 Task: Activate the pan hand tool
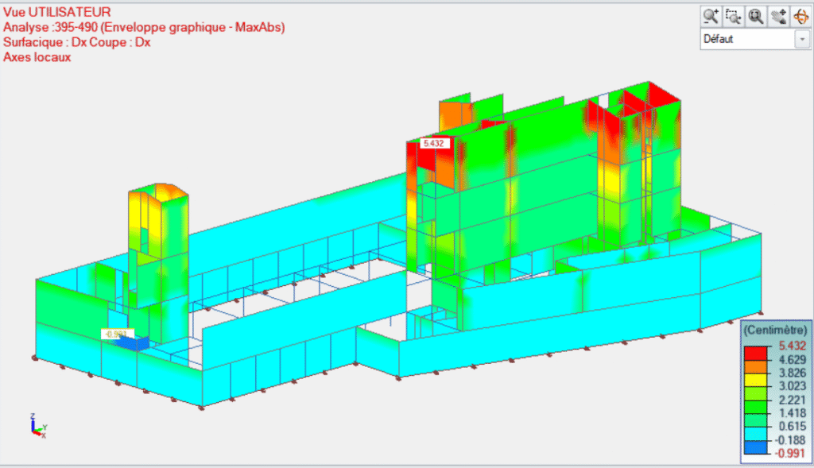pos(778,15)
